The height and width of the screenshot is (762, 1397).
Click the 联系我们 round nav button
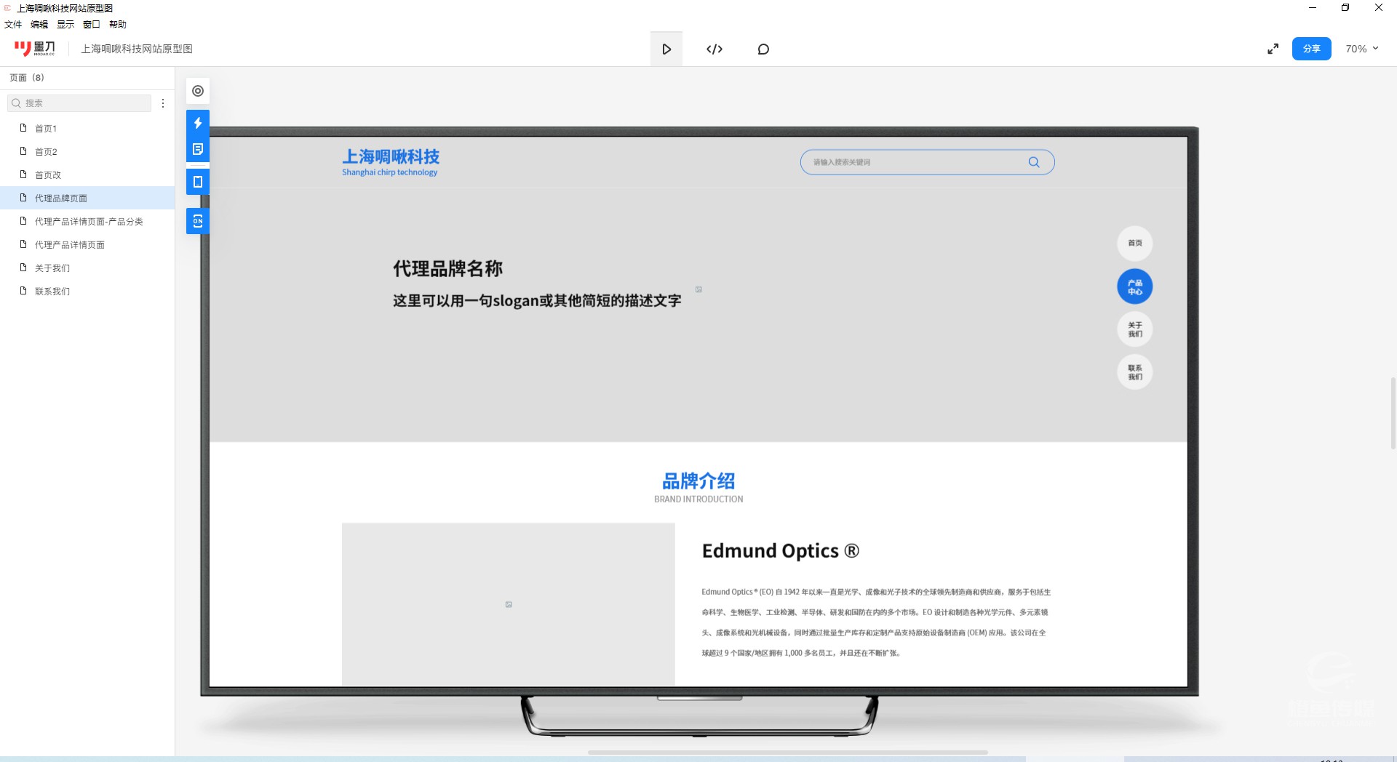tap(1135, 372)
